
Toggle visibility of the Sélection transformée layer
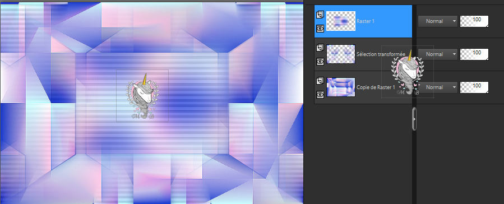click(320, 61)
